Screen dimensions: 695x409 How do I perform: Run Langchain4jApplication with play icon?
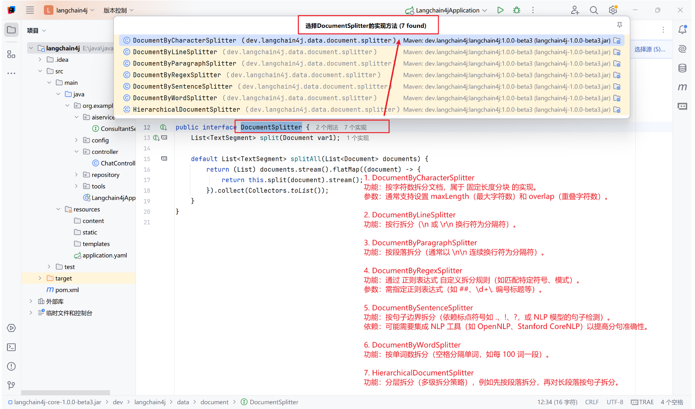[500, 10]
